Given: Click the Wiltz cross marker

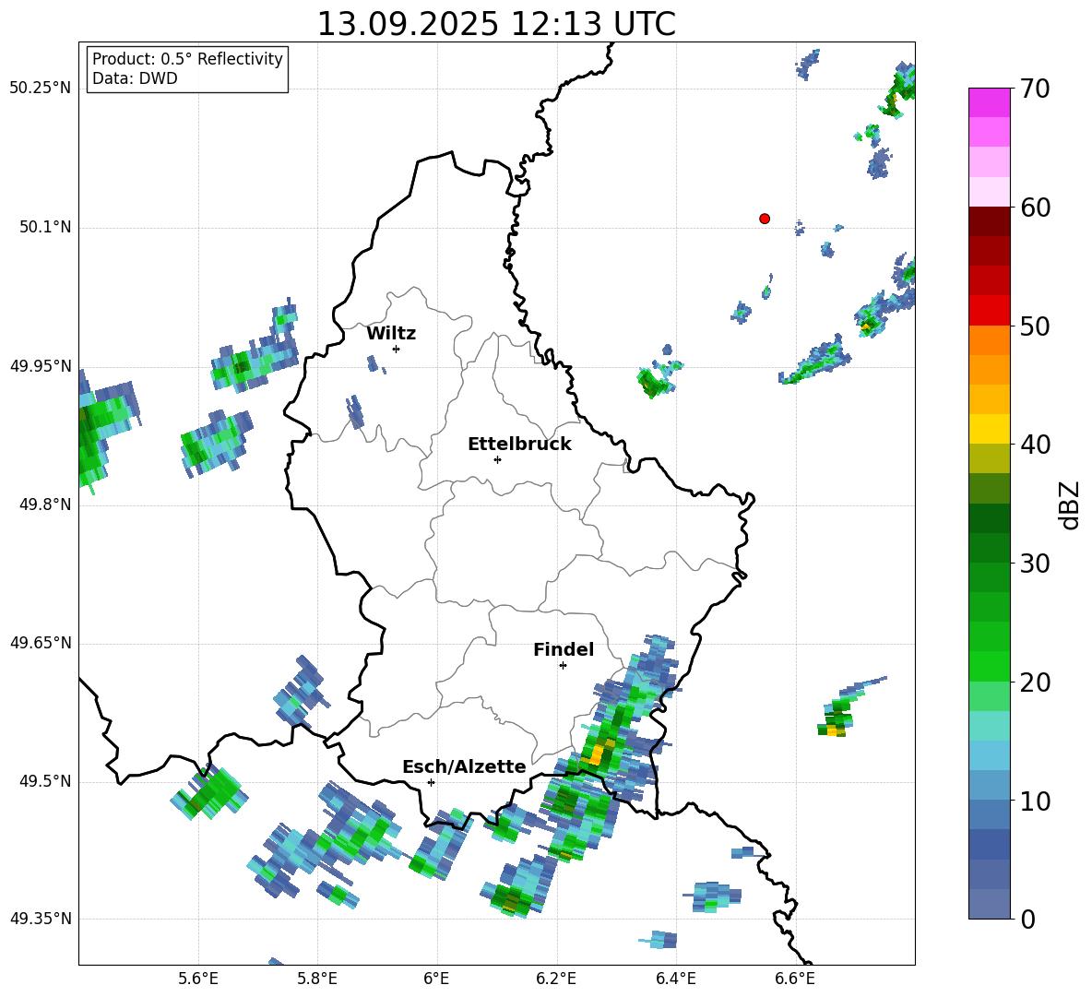Looking at the screenshot, I should [397, 349].
